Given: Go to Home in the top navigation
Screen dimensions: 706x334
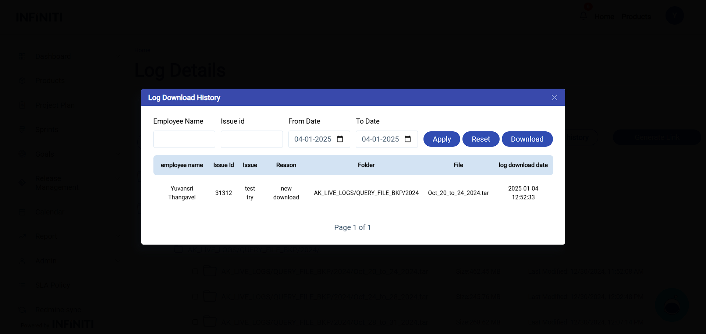Looking at the screenshot, I should click(x=604, y=17).
